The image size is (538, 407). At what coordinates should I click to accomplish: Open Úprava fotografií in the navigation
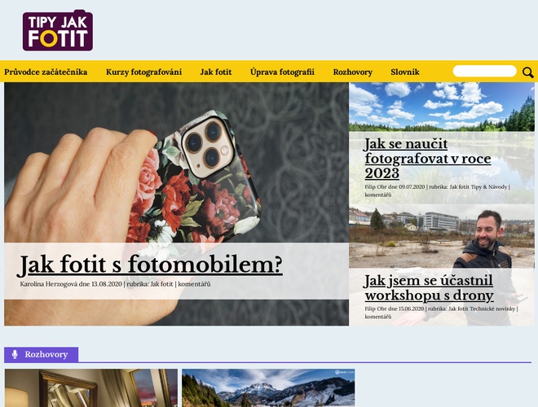click(282, 72)
